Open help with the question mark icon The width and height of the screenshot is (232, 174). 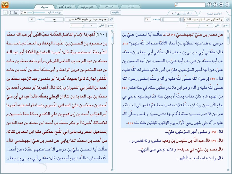(215, 5)
